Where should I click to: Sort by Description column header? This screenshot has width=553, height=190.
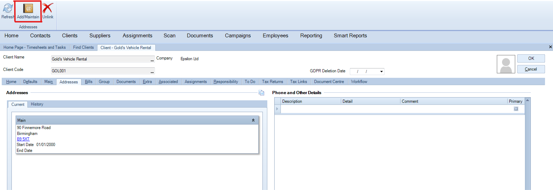coord(311,101)
